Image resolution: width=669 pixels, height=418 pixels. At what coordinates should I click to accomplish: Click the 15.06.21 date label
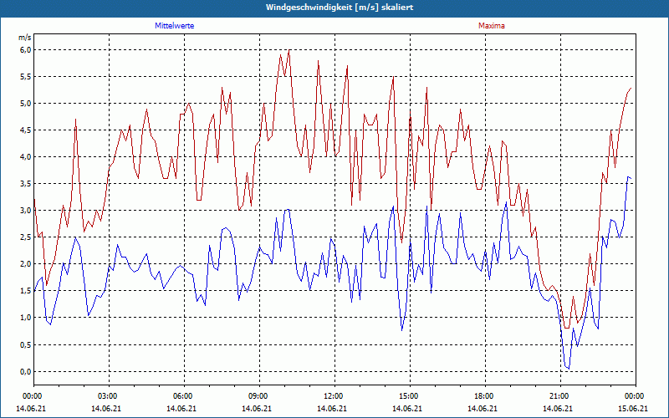point(633,408)
